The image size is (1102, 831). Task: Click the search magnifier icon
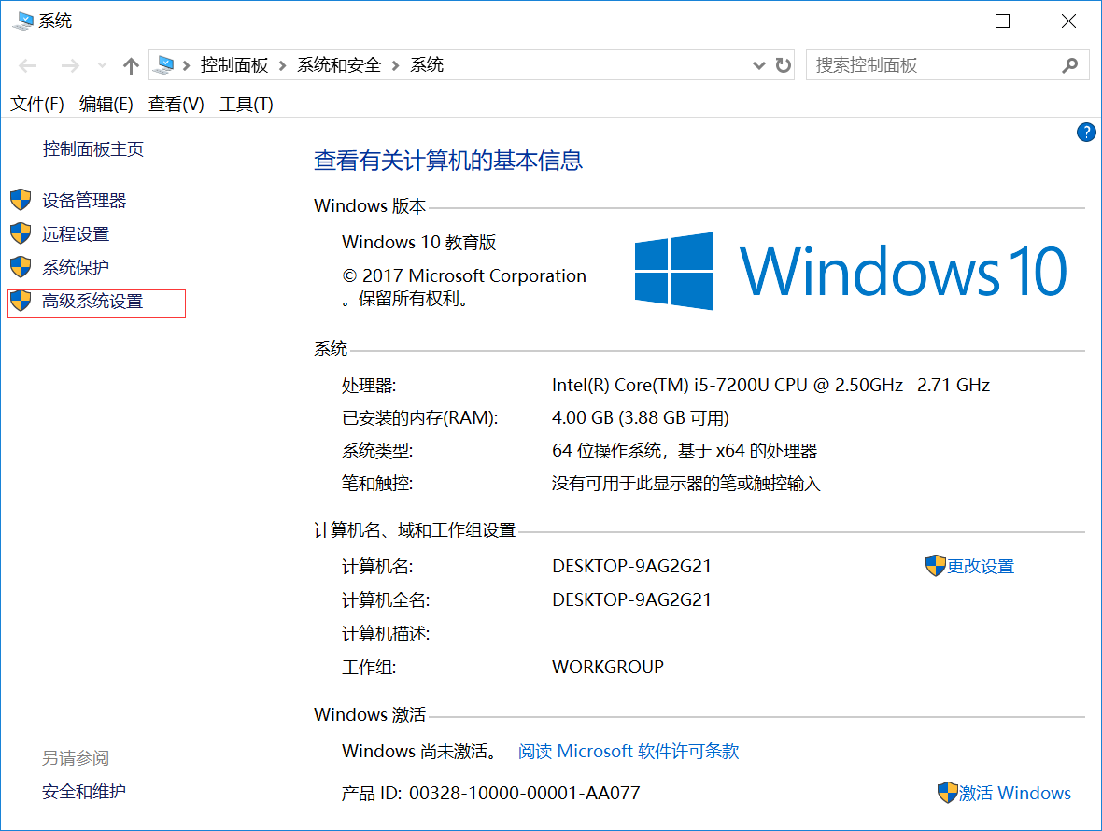click(x=1069, y=66)
